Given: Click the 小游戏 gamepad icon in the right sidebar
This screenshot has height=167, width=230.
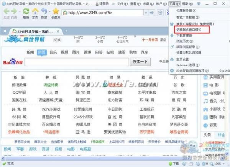Looking at the screenshot, I should [205, 109].
